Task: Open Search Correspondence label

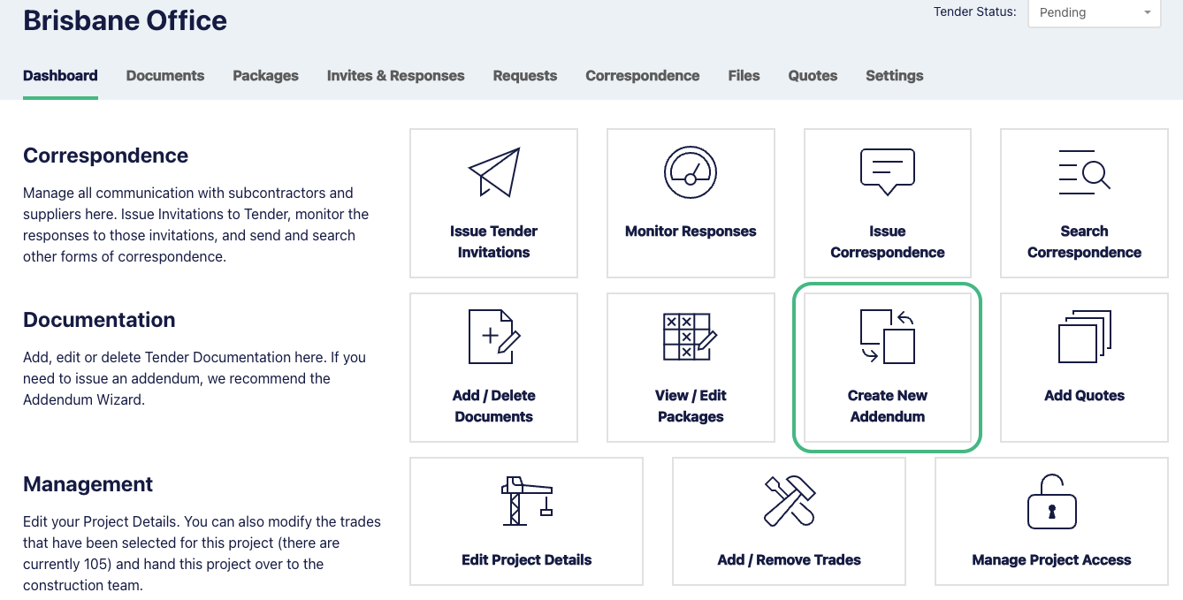Action: 1084,241
